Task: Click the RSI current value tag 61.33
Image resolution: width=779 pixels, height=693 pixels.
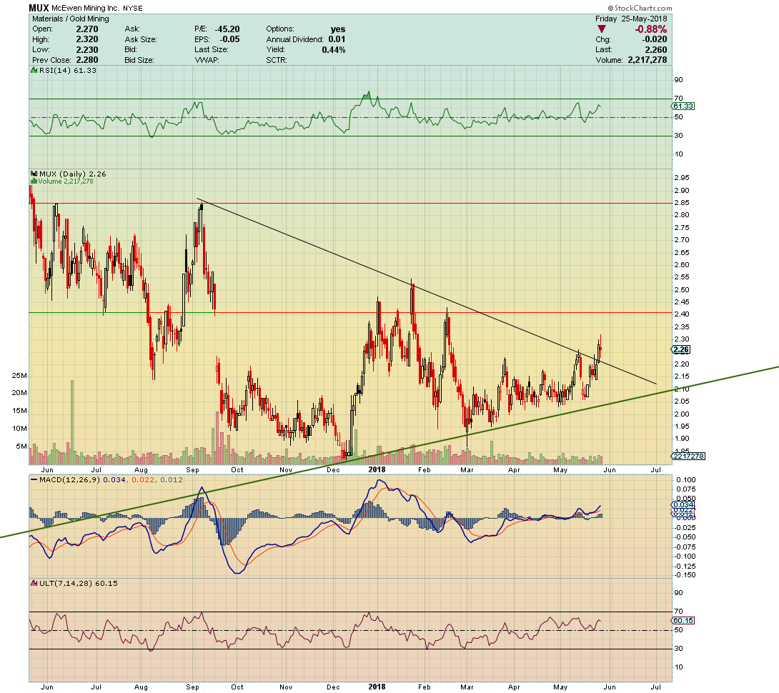Action: [x=683, y=106]
